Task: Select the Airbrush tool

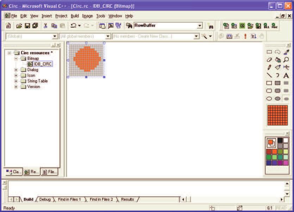Action: pos(286,67)
